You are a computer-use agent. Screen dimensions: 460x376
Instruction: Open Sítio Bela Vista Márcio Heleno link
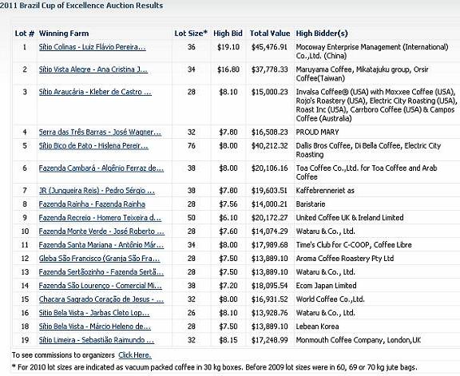click(95, 327)
